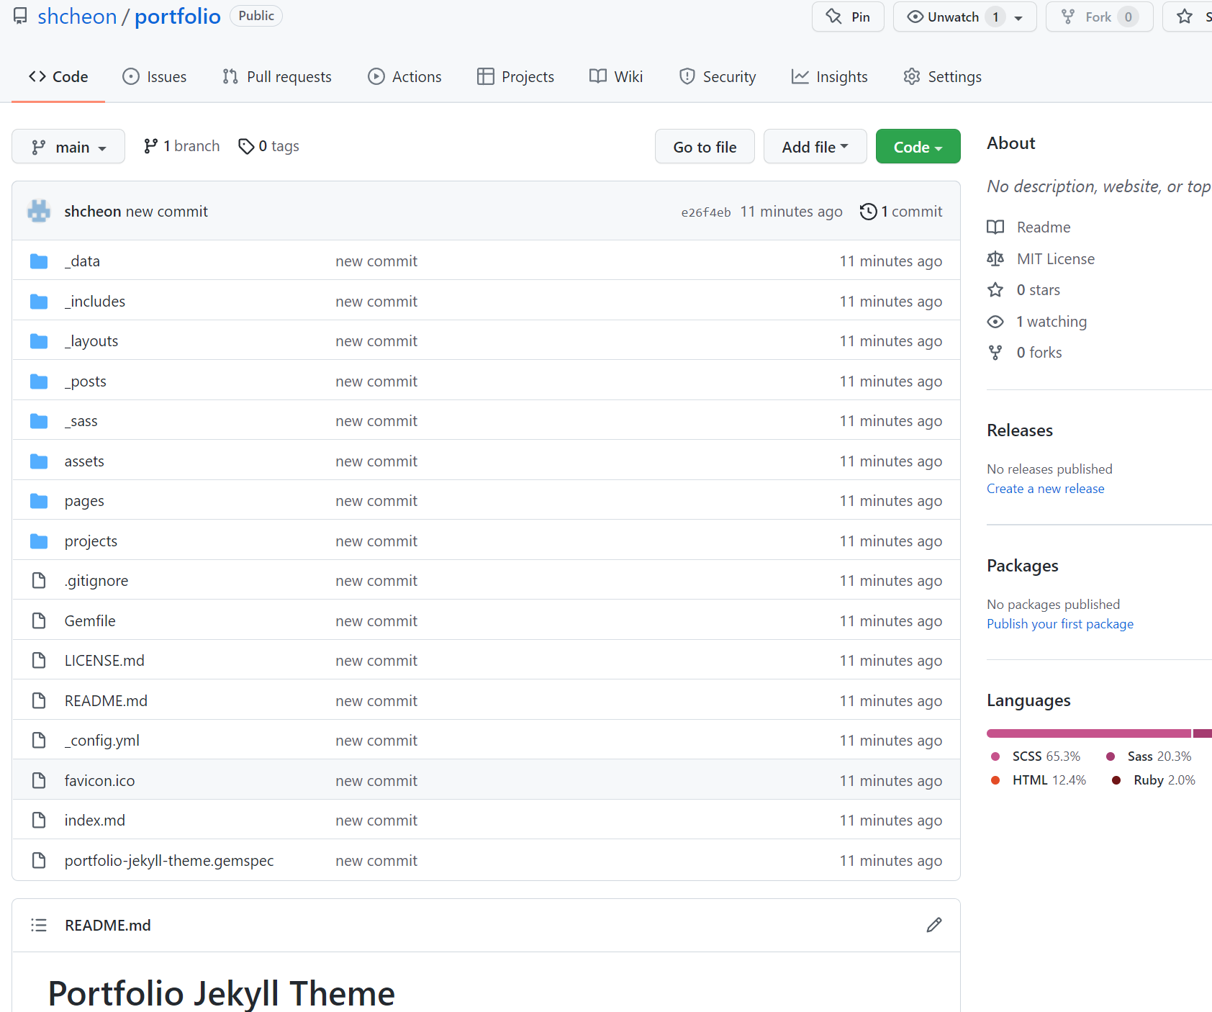Open the Settings tab

(943, 76)
